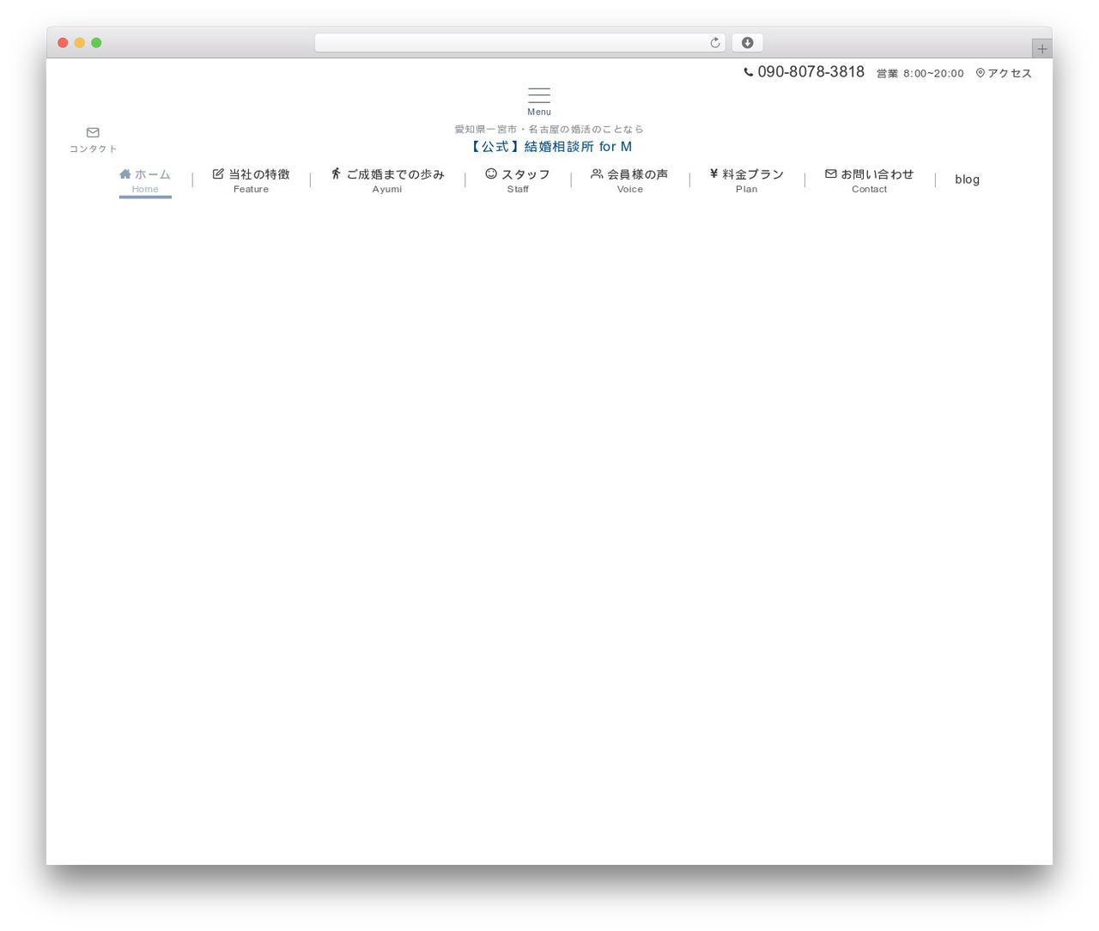The image size is (1099, 931).
Task: Open the hamburger Menu icon
Action: point(539,95)
